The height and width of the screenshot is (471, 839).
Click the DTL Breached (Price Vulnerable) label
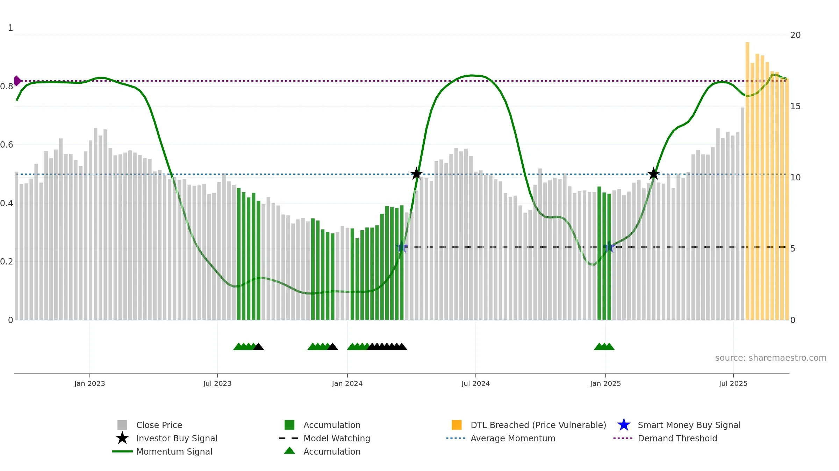click(x=538, y=425)
